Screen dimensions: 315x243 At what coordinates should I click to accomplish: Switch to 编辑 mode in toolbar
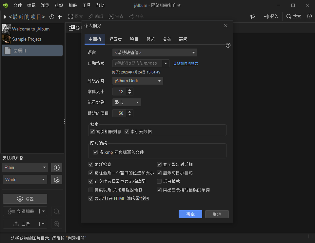tap(96, 16)
